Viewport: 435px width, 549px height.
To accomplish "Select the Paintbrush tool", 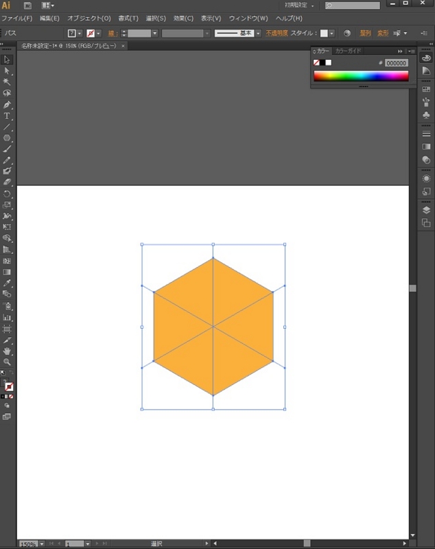I will click(x=7, y=149).
